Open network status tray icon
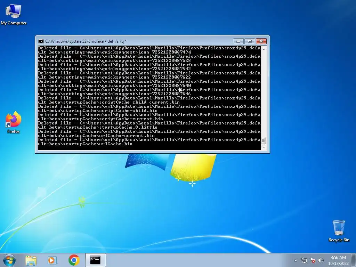356x267 pixels. point(304,260)
